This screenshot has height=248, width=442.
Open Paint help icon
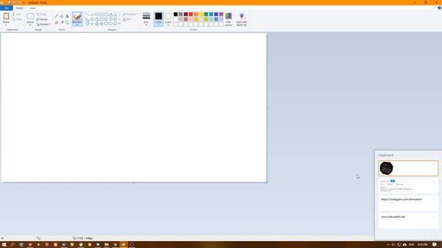[439, 8]
